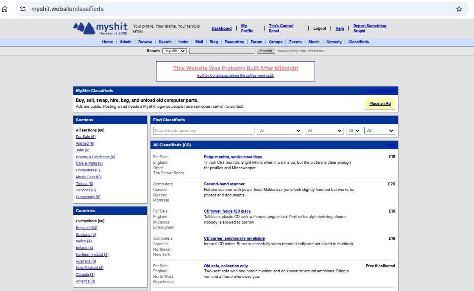Filter by England (33)

[x=86, y=228]
